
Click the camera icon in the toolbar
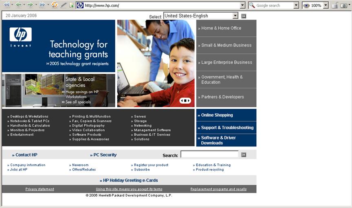(x=344, y=5)
